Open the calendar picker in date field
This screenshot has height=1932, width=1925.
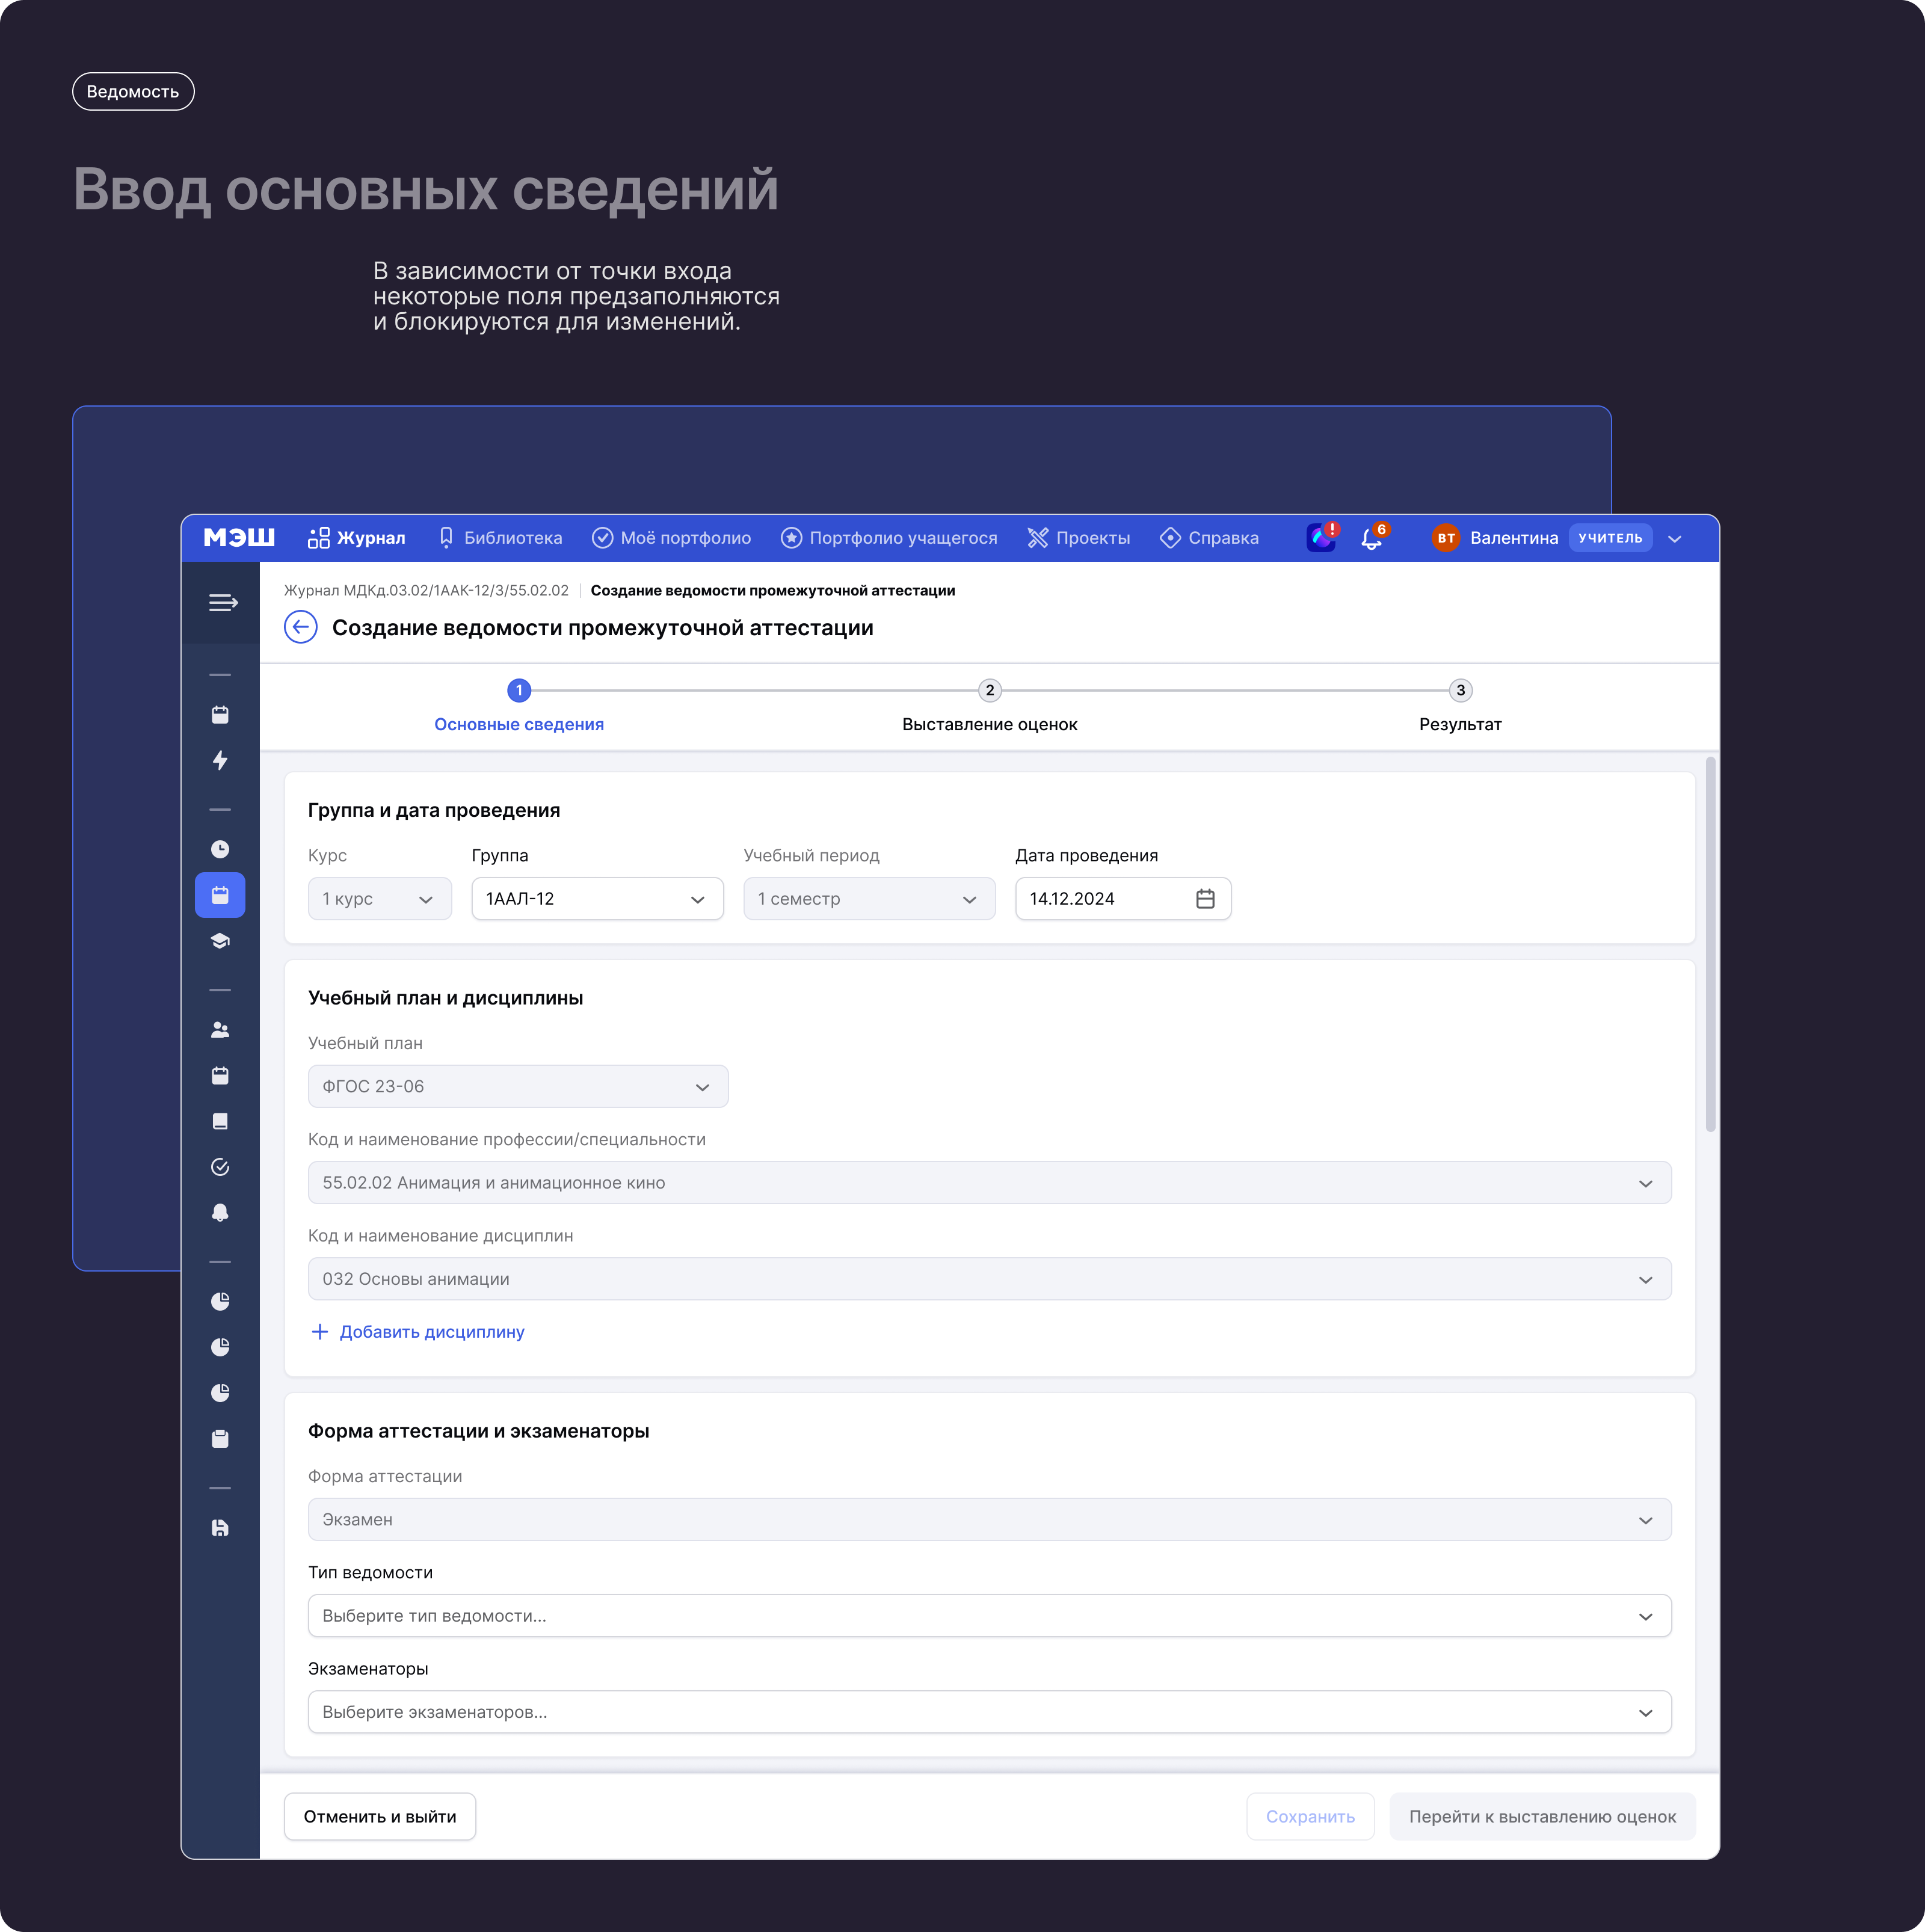pyautogui.click(x=1205, y=898)
